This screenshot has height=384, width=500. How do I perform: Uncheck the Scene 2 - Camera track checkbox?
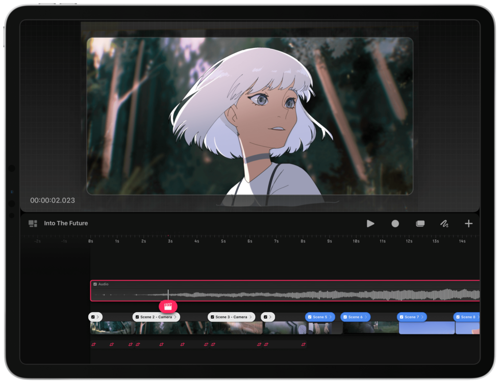coord(137,317)
